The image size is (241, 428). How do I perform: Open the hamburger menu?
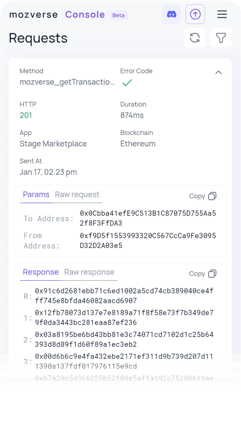(x=222, y=14)
